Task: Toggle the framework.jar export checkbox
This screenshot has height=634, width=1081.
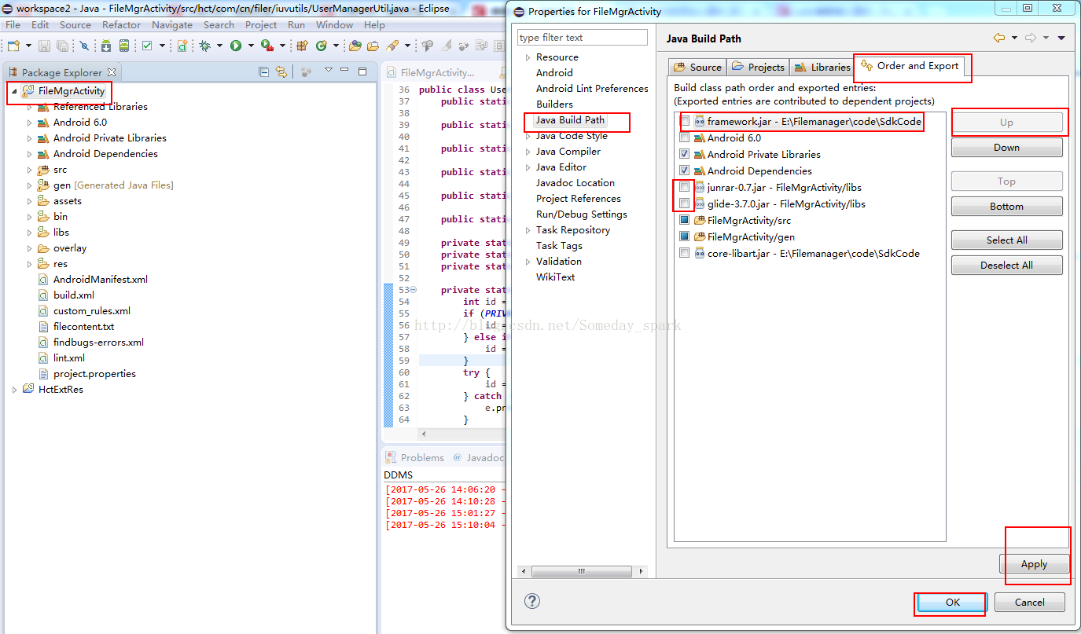Action: (685, 122)
